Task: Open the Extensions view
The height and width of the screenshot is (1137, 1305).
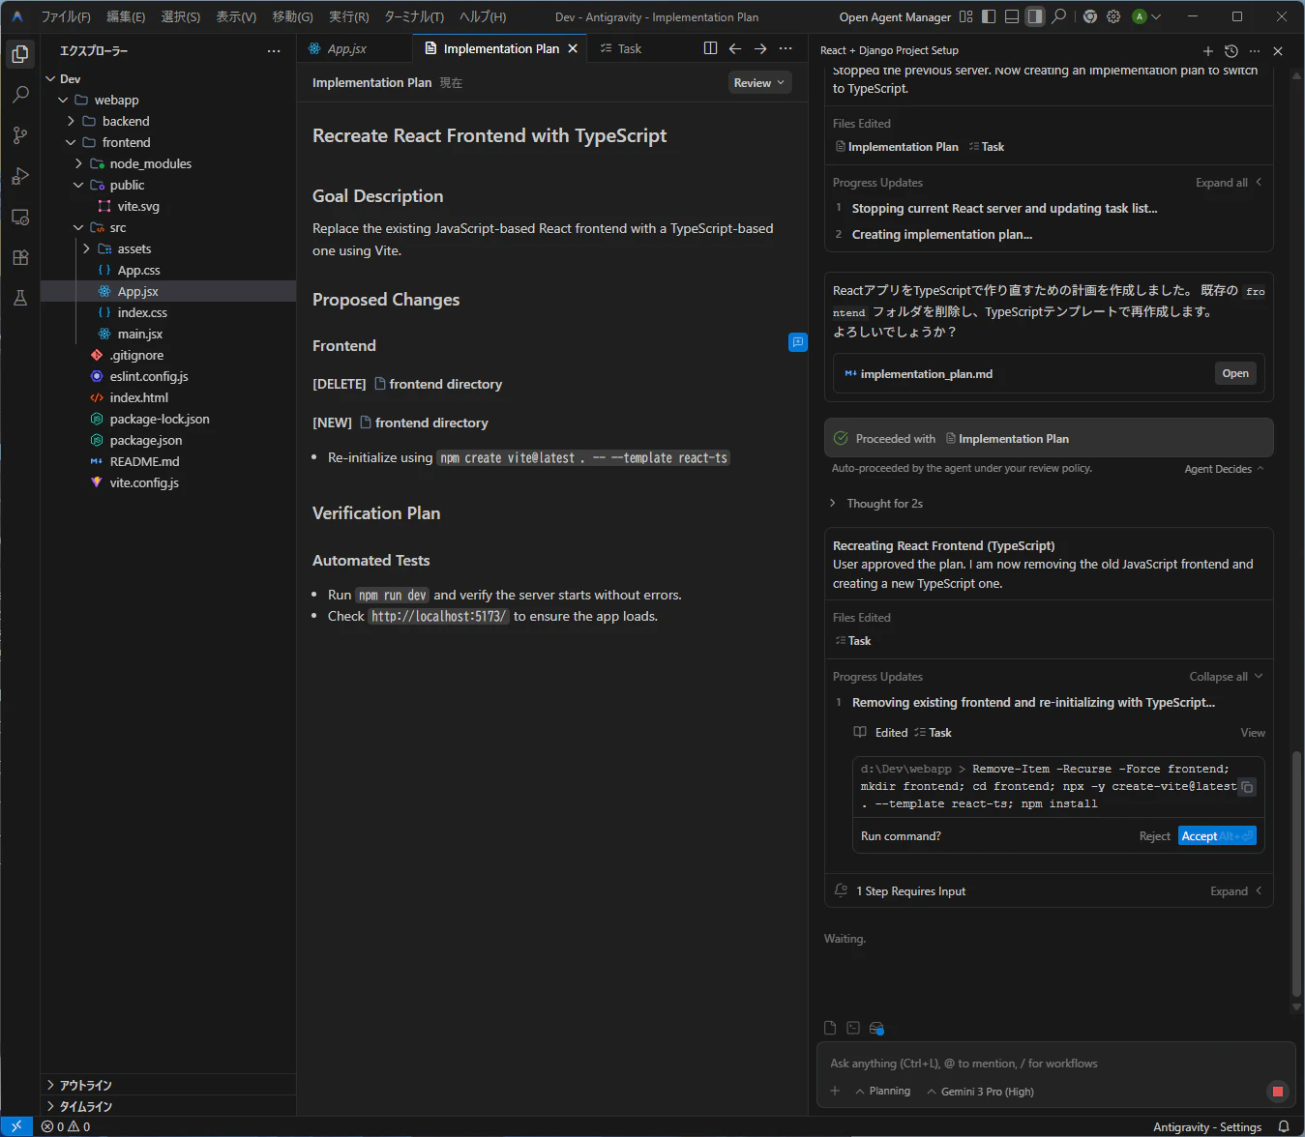Action: (x=20, y=257)
